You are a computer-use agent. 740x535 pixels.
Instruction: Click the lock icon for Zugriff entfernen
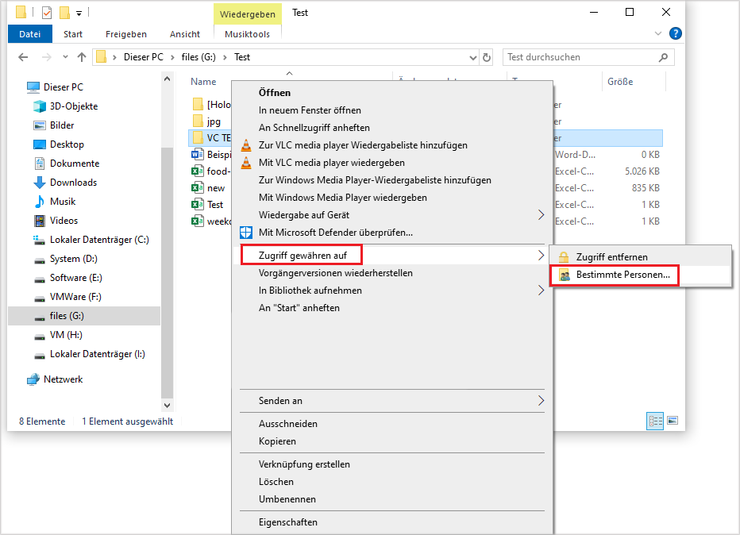564,257
